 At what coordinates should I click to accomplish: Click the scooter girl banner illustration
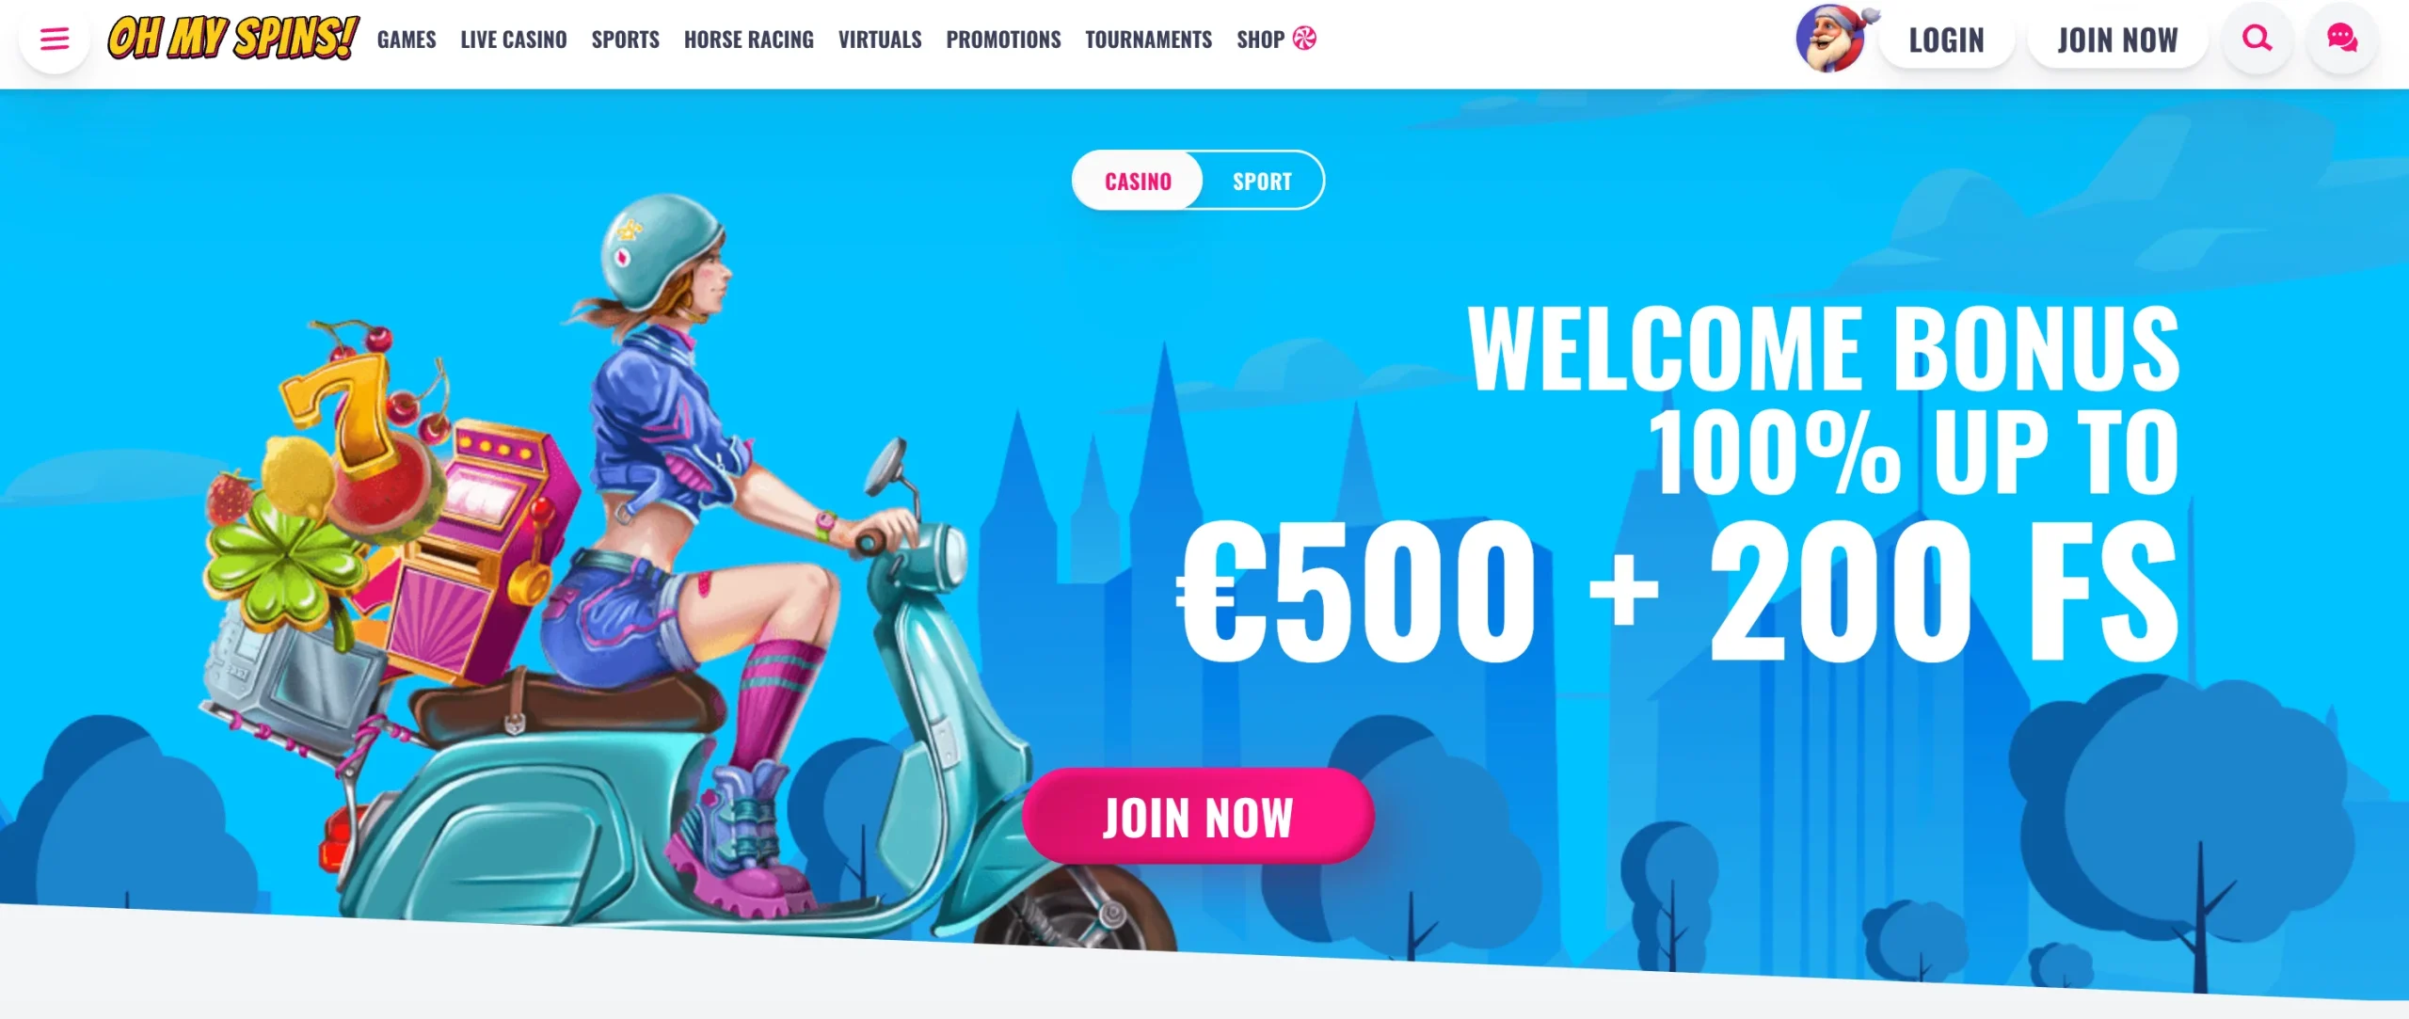(x=602, y=565)
